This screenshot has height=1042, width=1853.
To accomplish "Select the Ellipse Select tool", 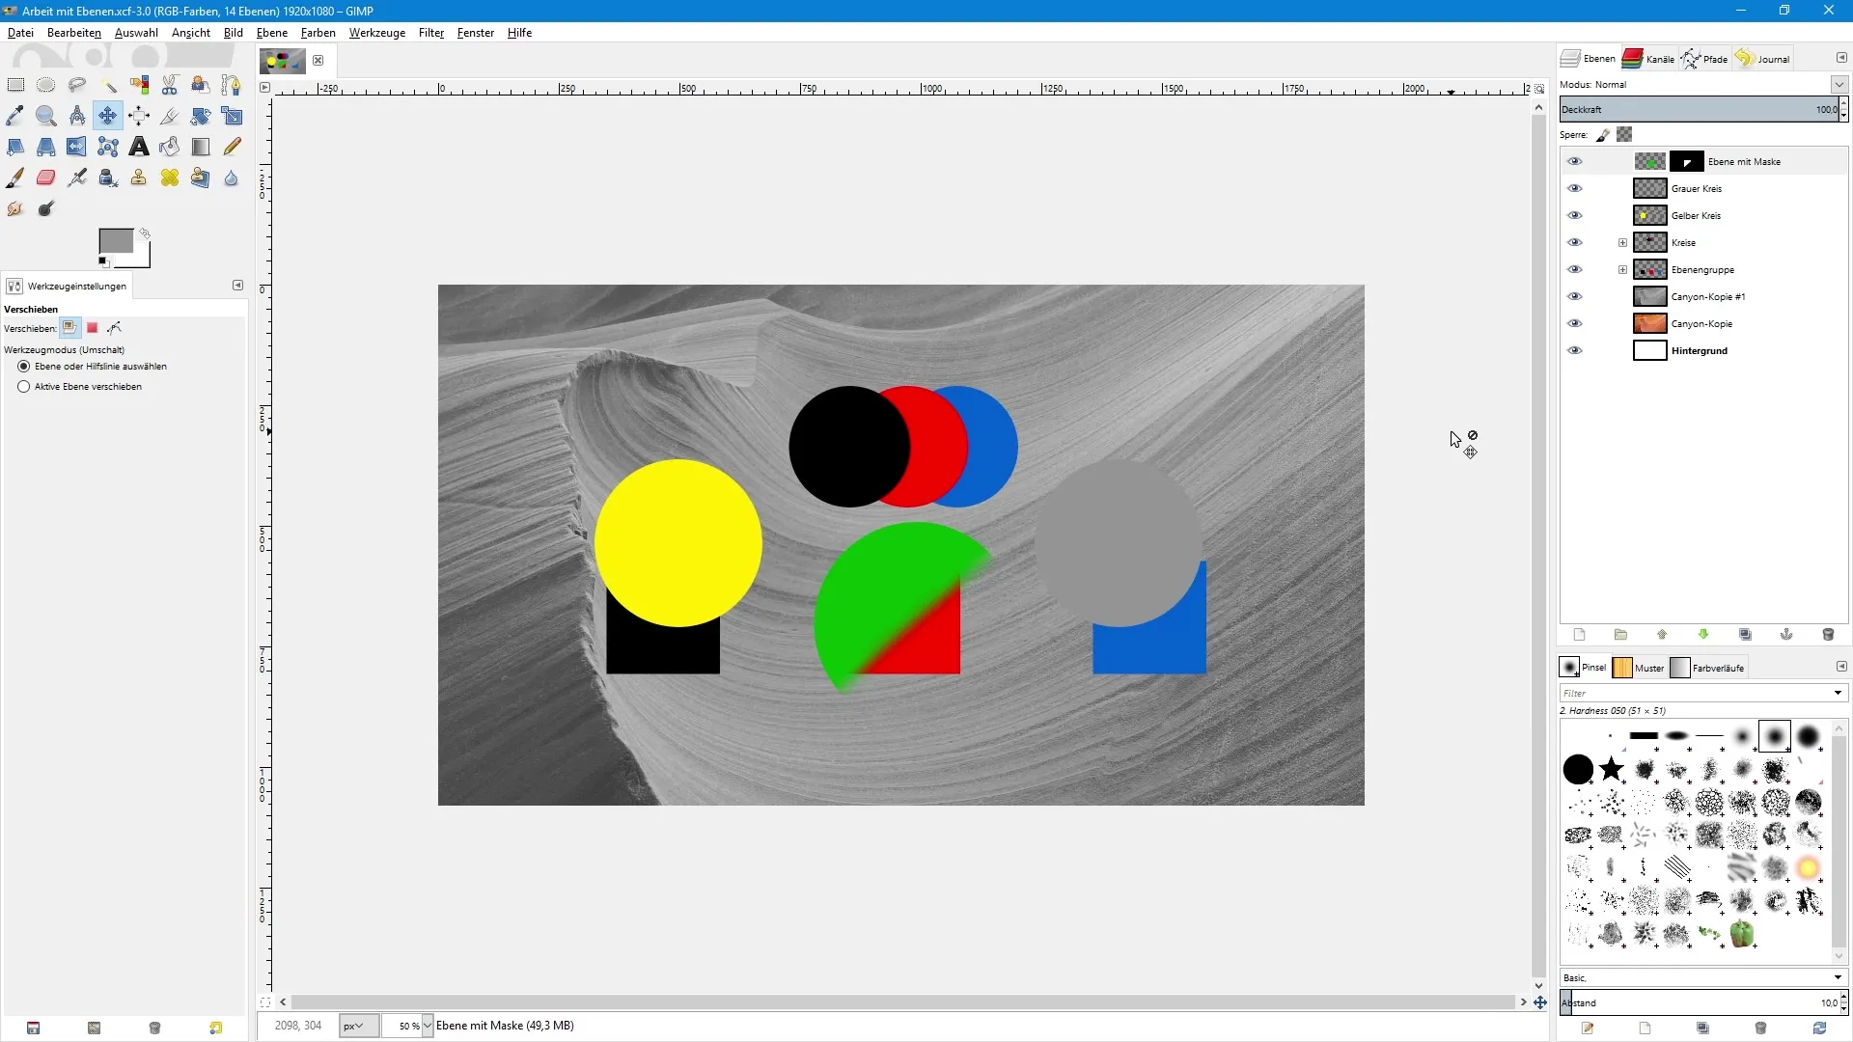I will [x=46, y=85].
